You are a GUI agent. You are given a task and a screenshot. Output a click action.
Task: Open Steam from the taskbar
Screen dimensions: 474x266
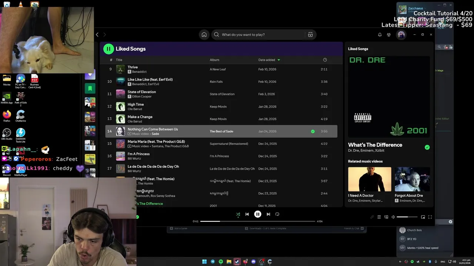pos(237,262)
